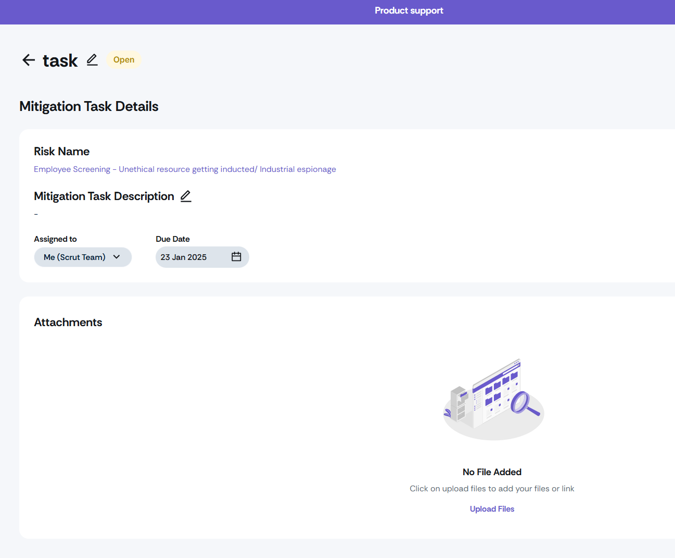Click the Due Date label

tap(173, 239)
